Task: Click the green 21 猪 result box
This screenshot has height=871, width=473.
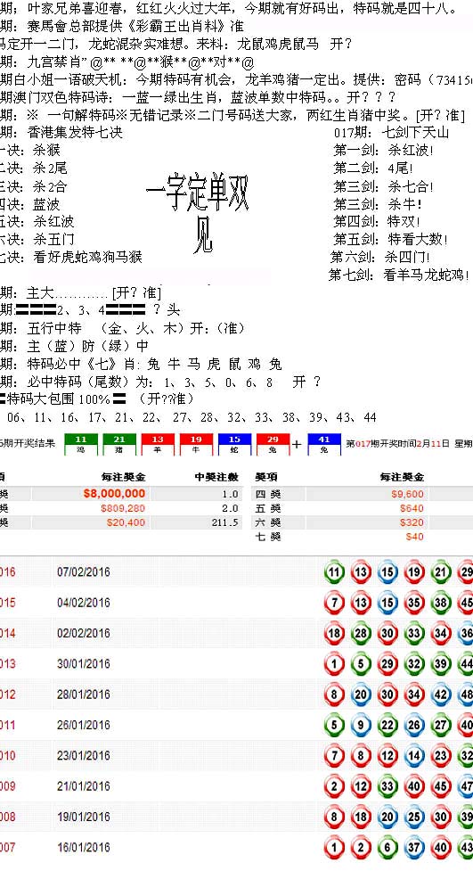Action: tap(119, 444)
